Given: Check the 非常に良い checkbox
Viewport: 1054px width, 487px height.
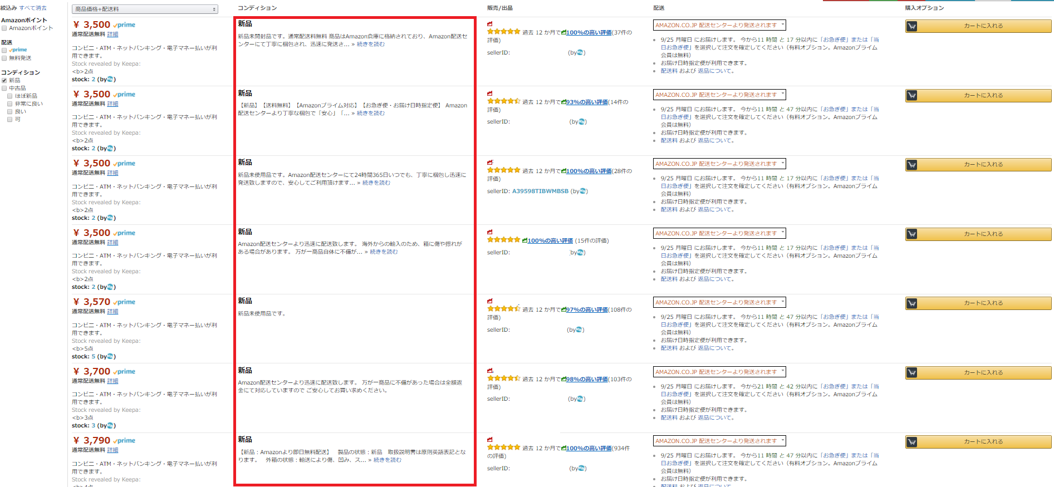Looking at the screenshot, I should pos(10,104).
